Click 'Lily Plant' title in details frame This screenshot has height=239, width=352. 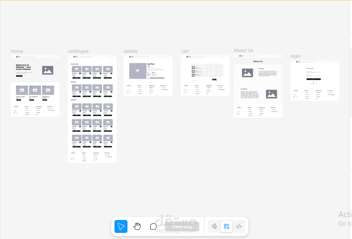(151, 64)
